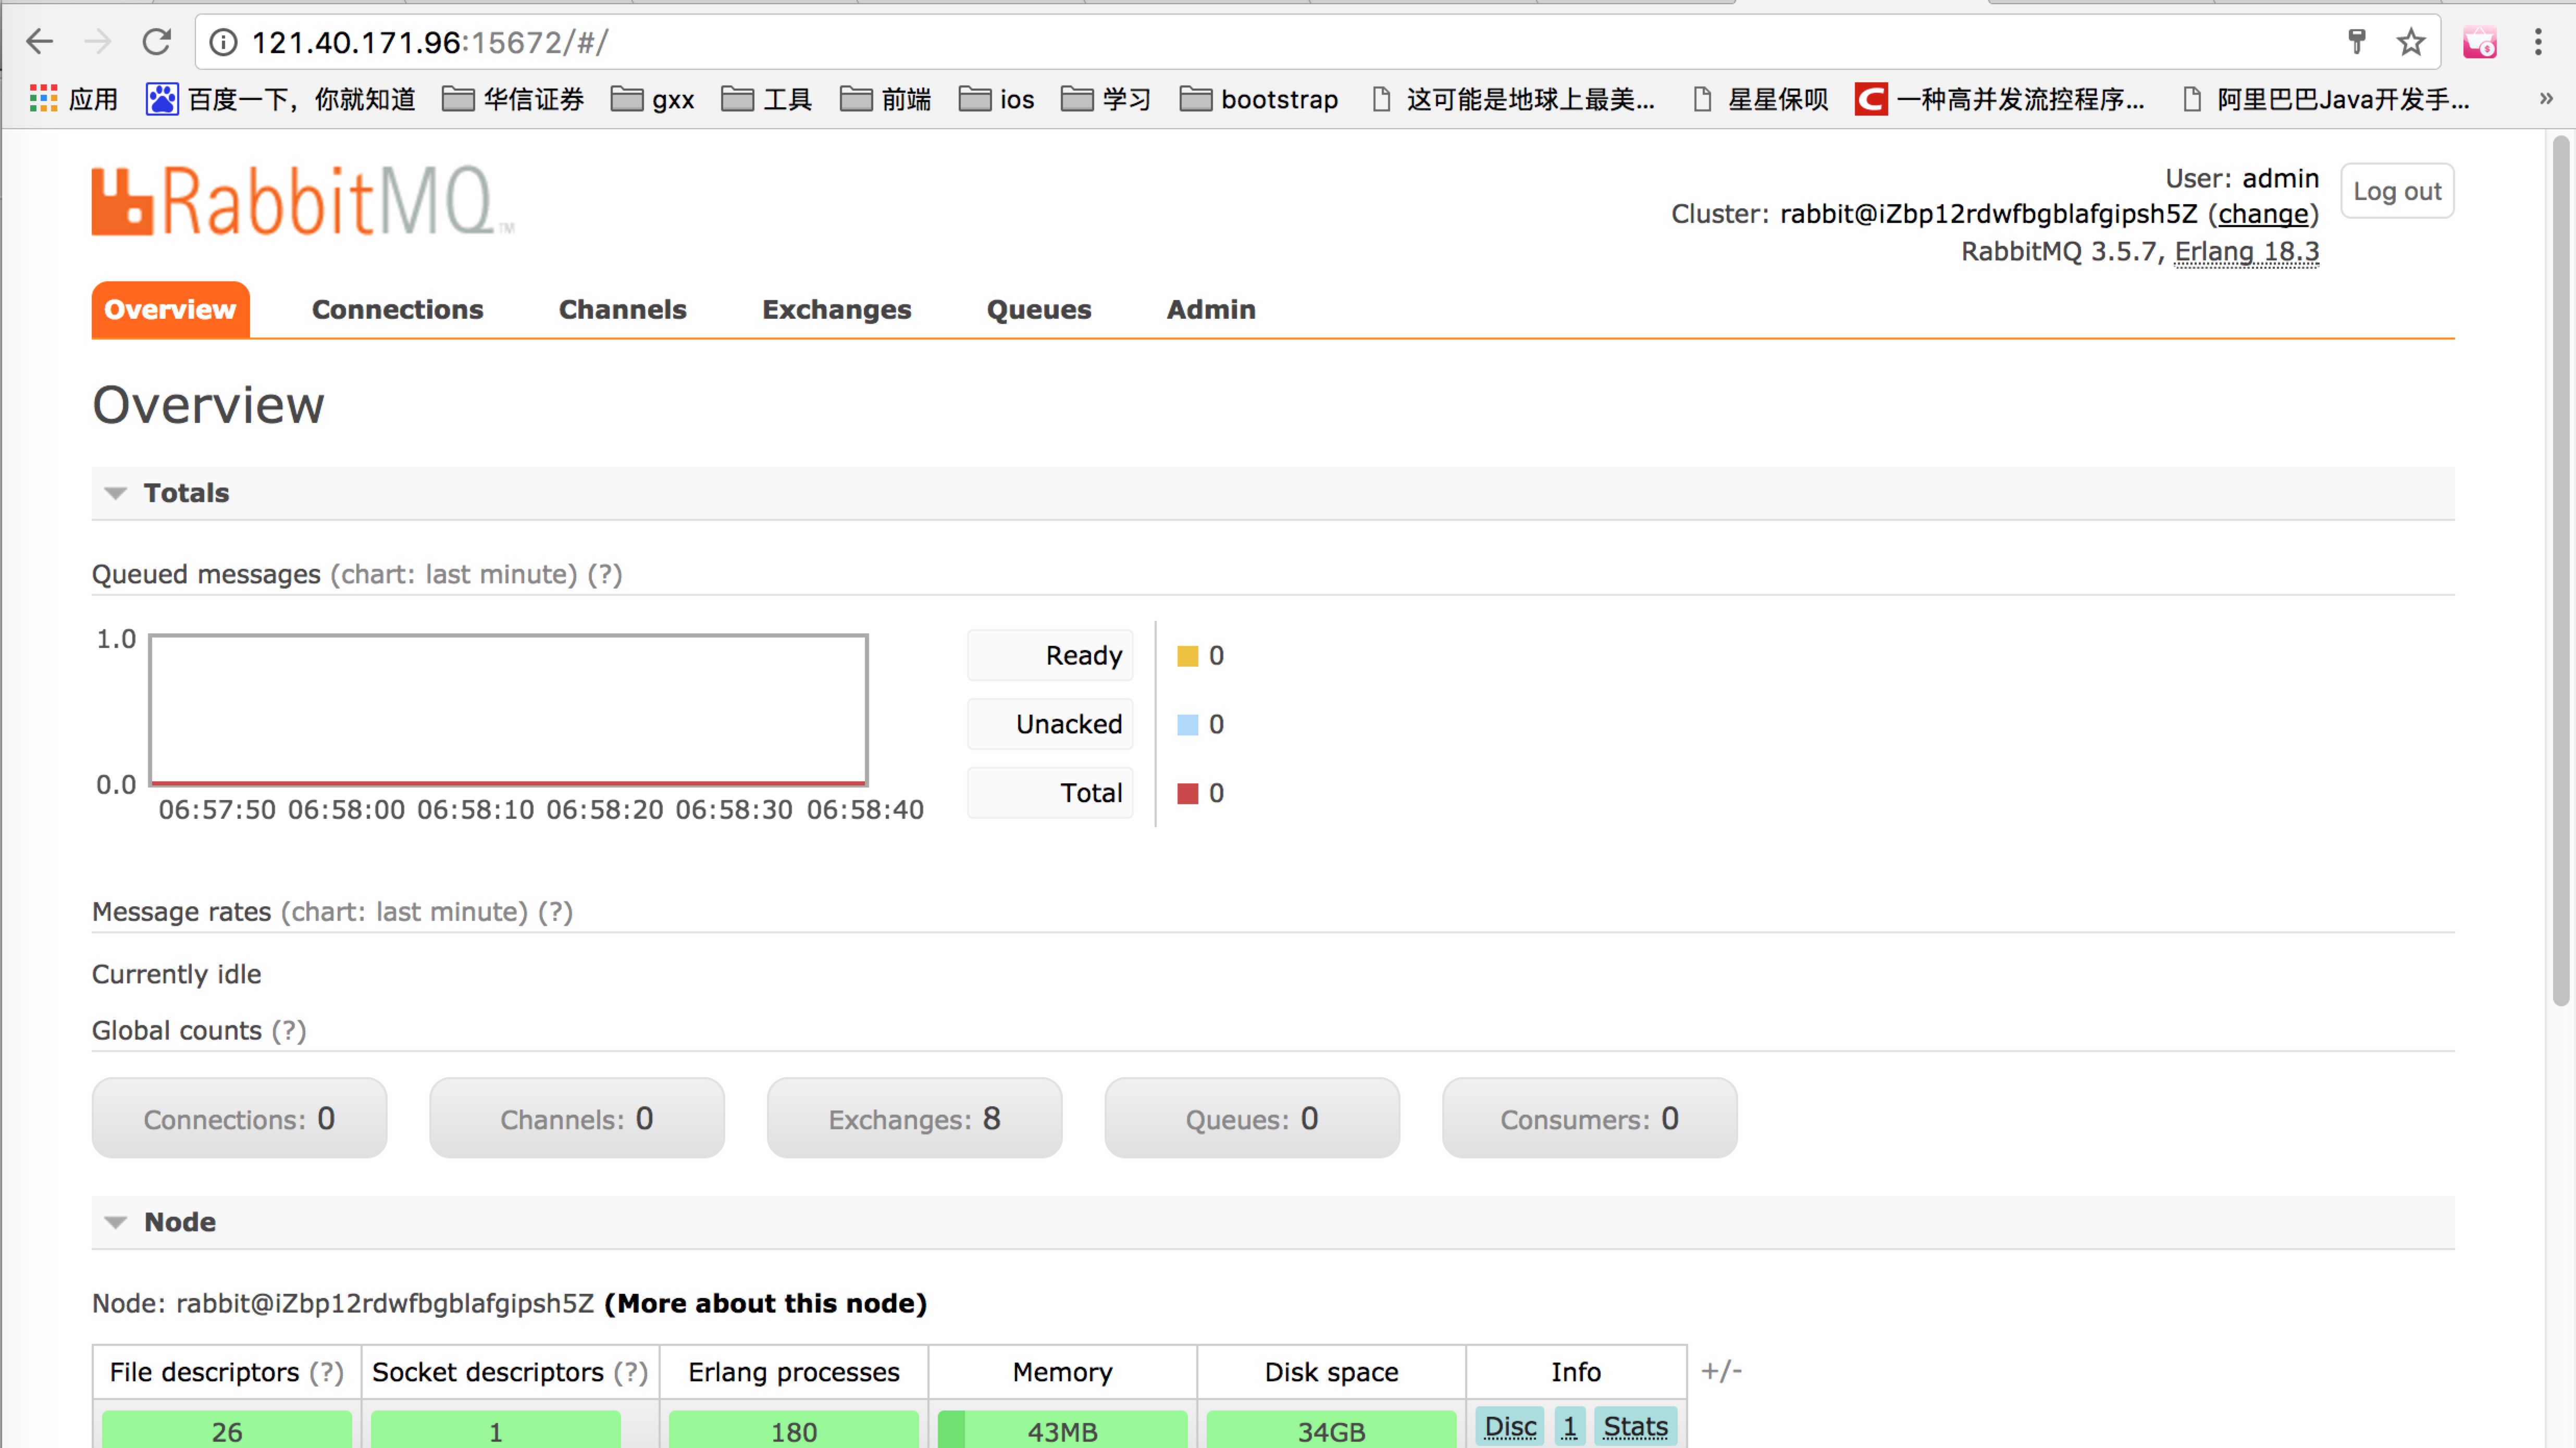Open the 阿里巴巴Java开发手 bookmark

2327,99
